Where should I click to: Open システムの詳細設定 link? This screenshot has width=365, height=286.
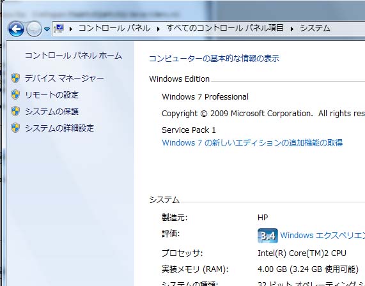click(x=59, y=128)
